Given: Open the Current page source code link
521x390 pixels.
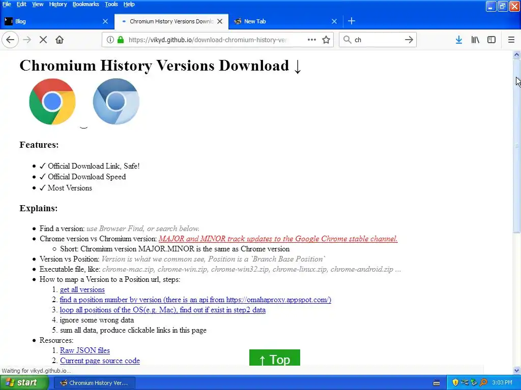Looking at the screenshot, I should (100, 361).
